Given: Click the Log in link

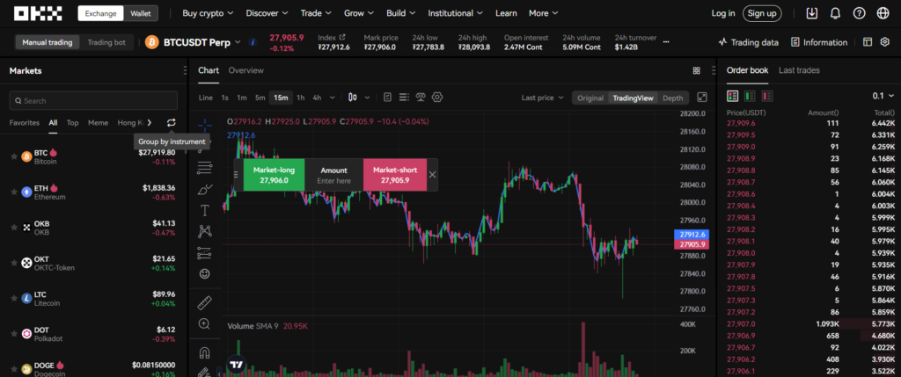Looking at the screenshot, I should tap(723, 13).
